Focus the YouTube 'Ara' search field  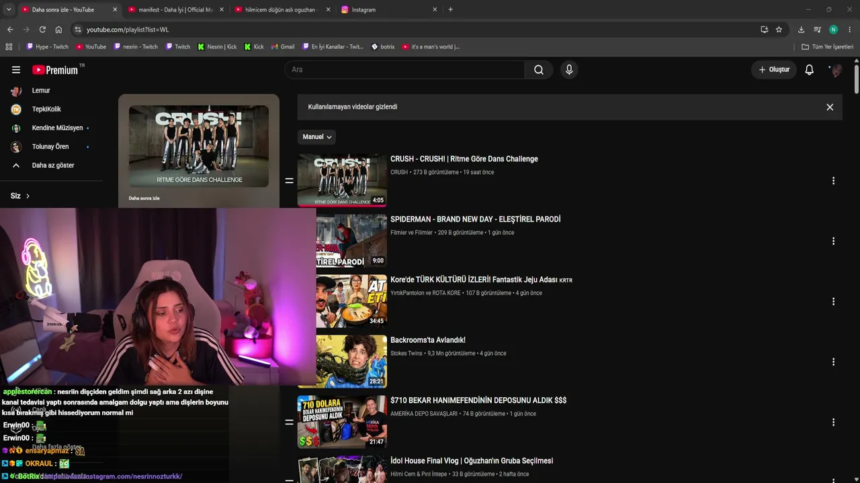click(x=404, y=70)
